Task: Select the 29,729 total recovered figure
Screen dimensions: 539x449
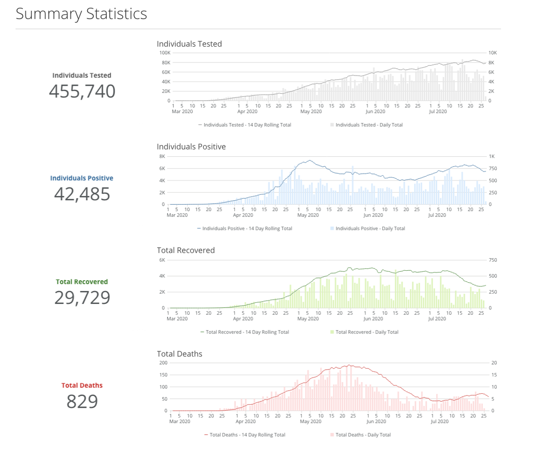Action: tap(82, 298)
